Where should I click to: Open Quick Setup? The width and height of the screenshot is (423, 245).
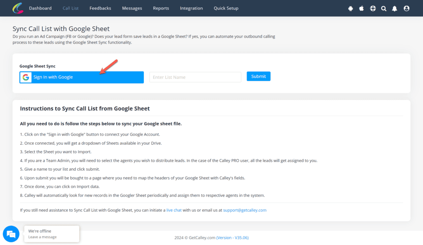pyautogui.click(x=226, y=8)
